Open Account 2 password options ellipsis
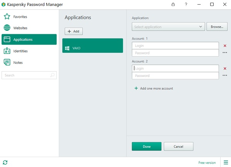Viewport: 231px width, 167px height. click(x=225, y=75)
